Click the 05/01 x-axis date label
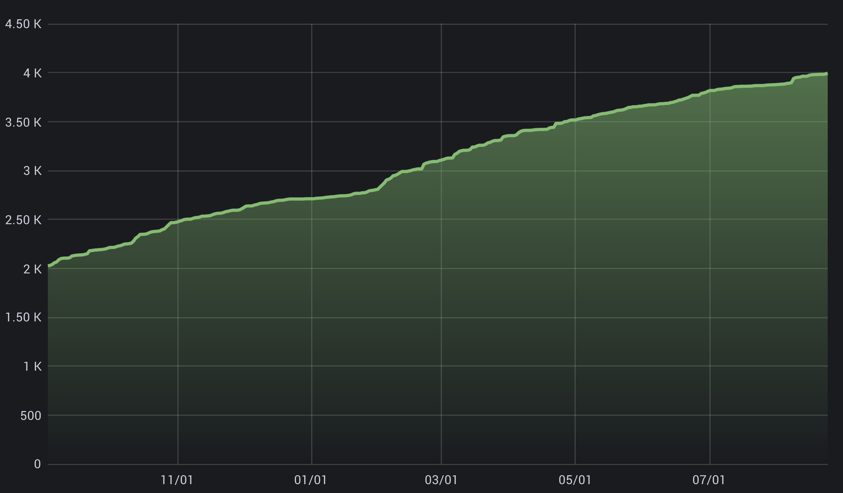This screenshot has height=493, width=843. coord(575,480)
